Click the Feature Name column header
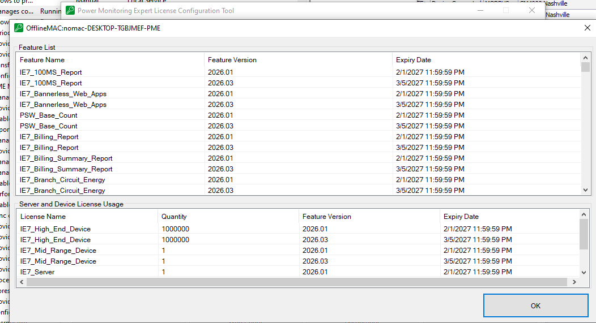 109,60
